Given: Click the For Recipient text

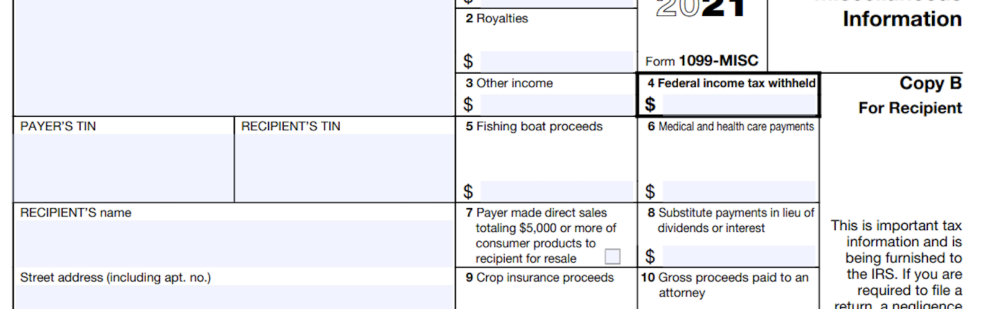Looking at the screenshot, I should (x=910, y=108).
